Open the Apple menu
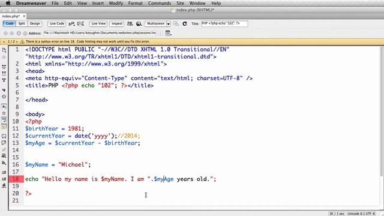 [x=8, y=3]
